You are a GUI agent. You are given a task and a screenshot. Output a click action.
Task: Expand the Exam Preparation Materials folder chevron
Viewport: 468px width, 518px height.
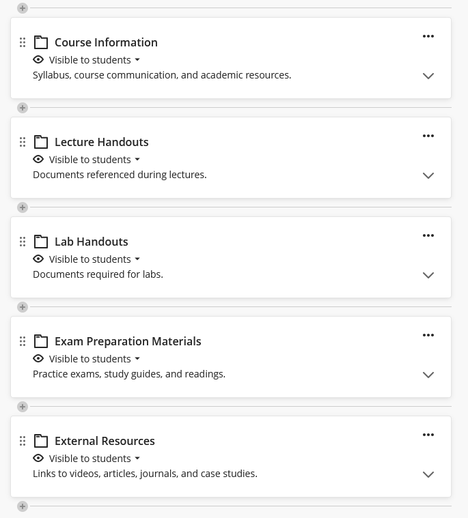pyautogui.click(x=428, y=375)
